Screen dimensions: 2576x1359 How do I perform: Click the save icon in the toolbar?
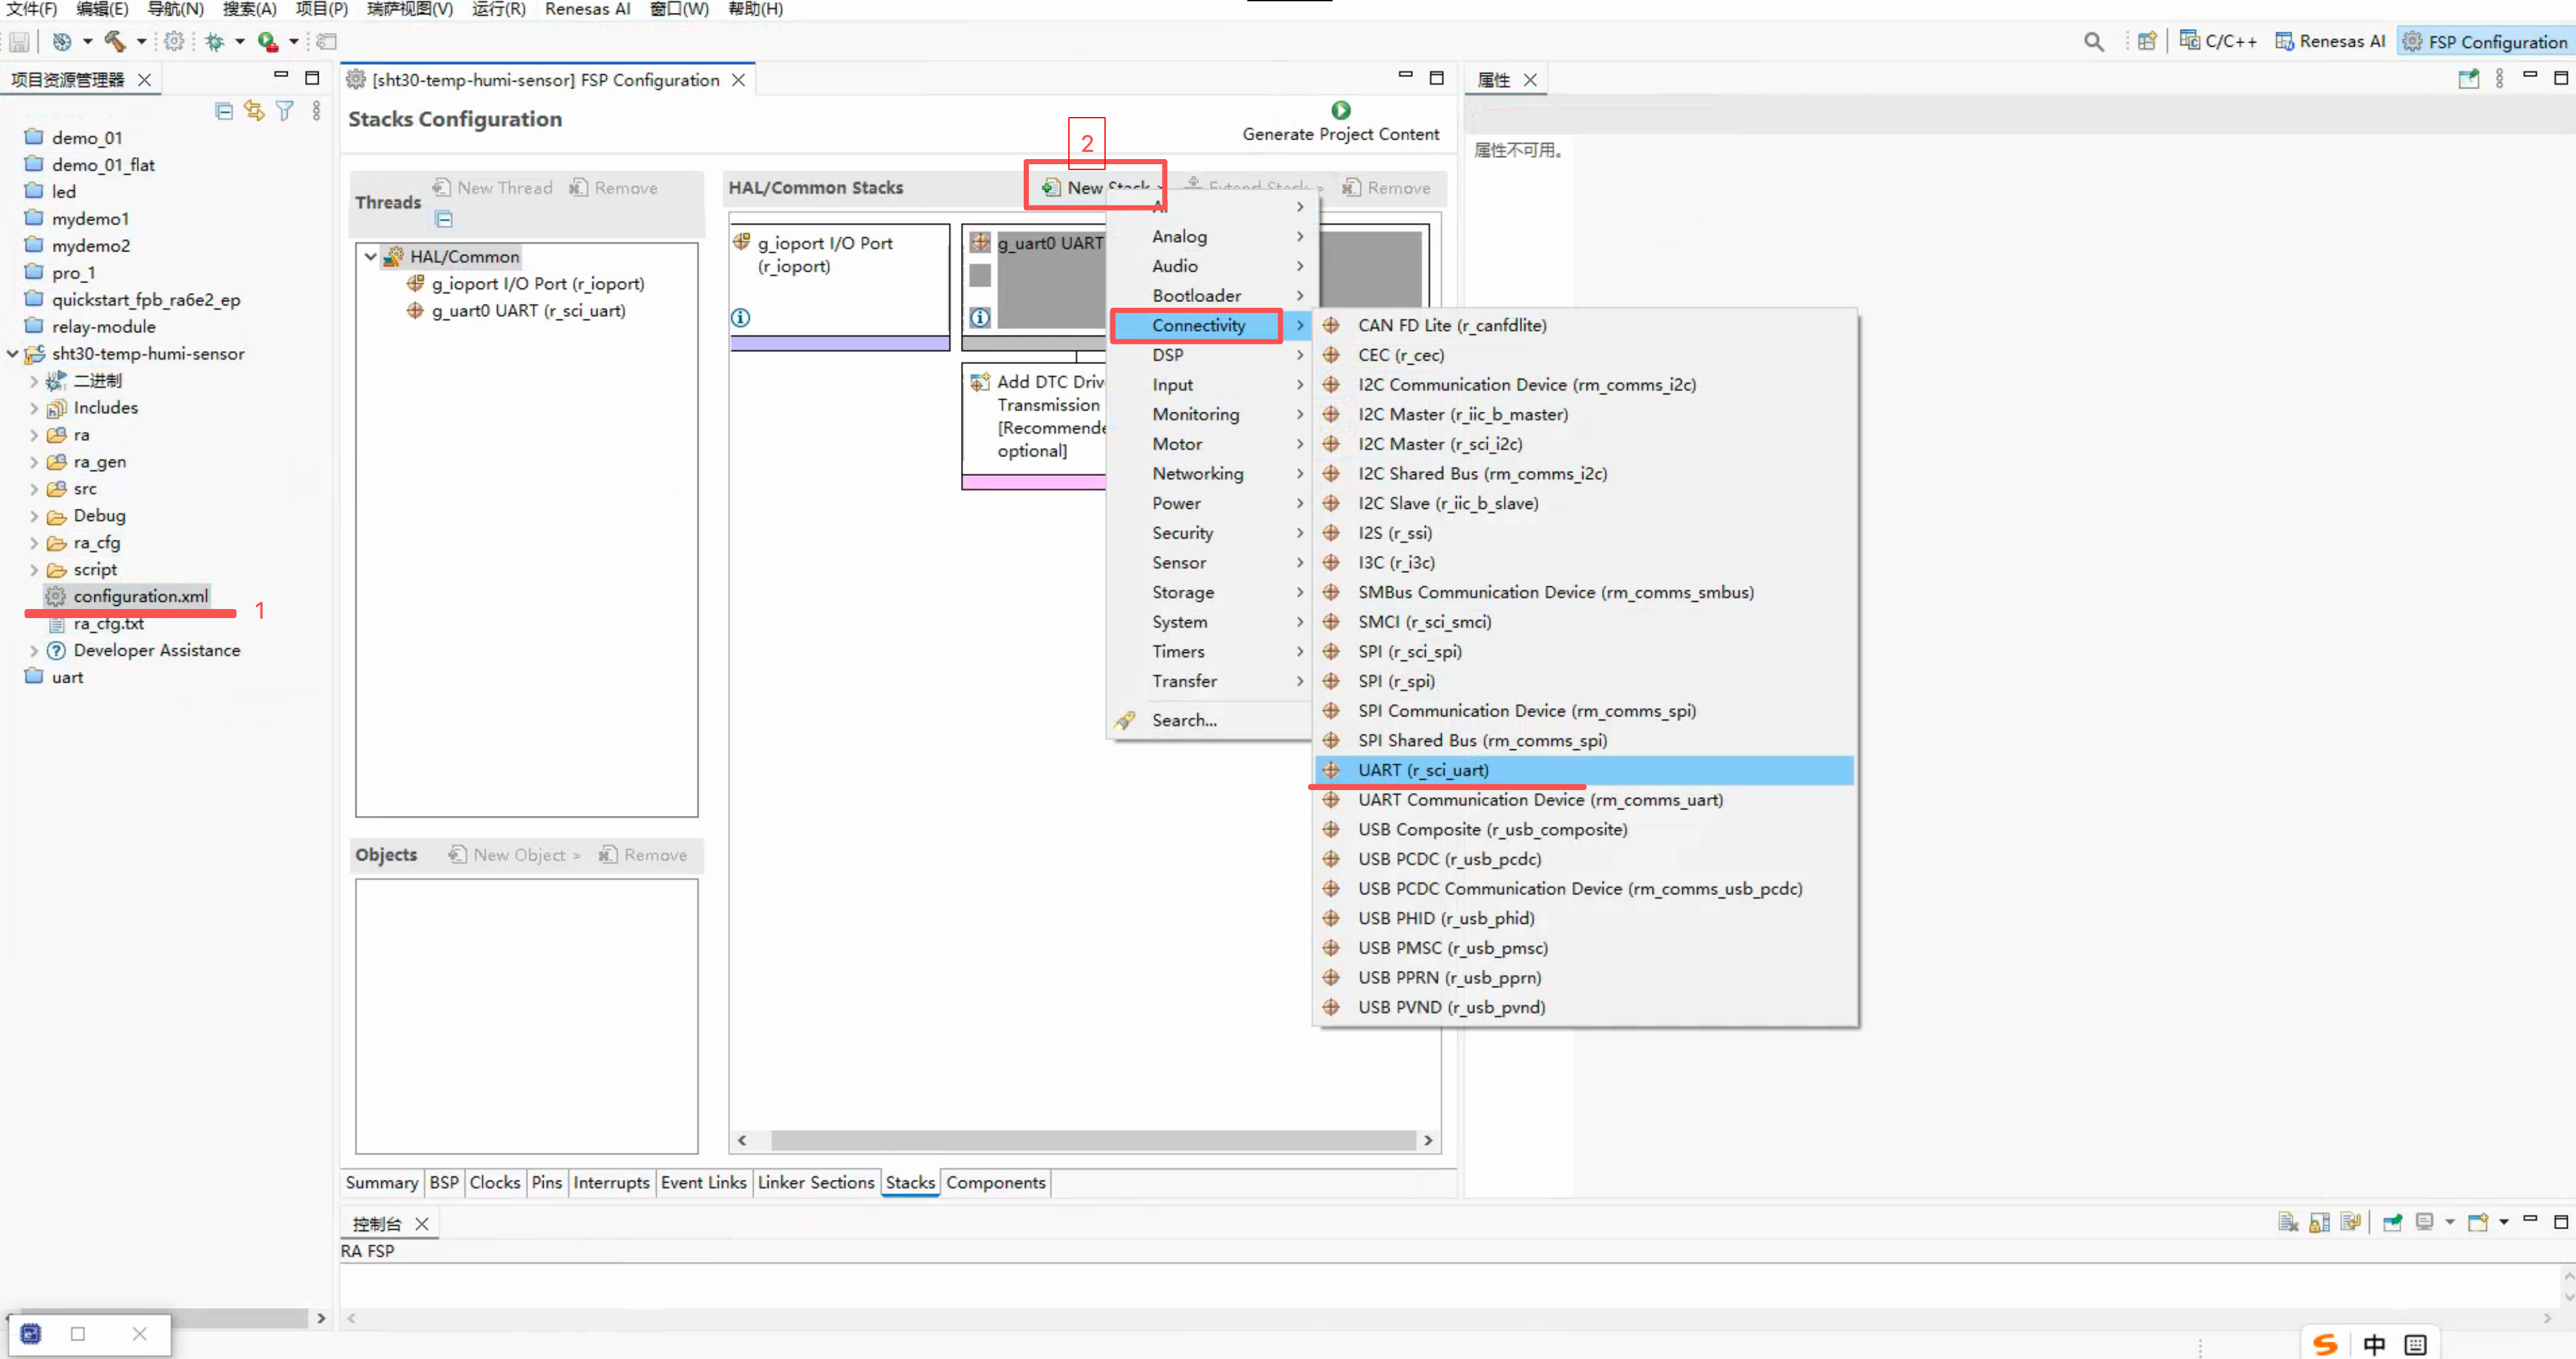click(19, 41)
